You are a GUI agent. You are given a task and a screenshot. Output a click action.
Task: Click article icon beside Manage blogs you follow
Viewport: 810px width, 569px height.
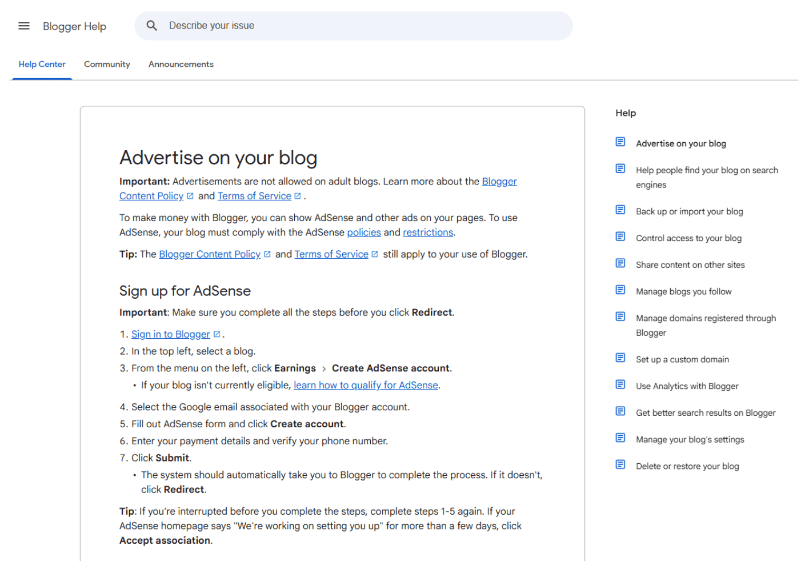620,290
